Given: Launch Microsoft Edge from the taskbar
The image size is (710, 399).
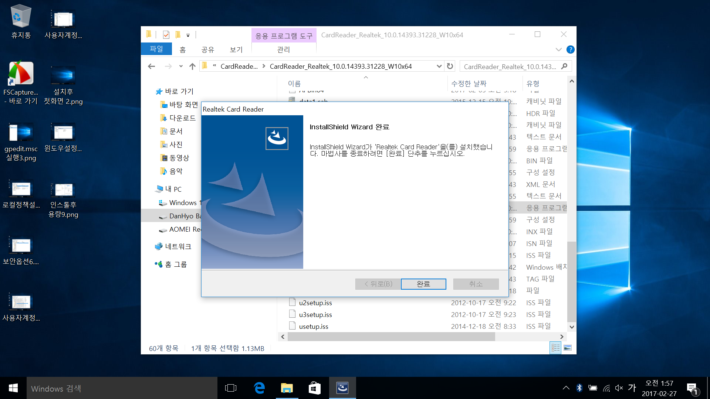Looking at the screenshot, I should (x=260, y=388).
